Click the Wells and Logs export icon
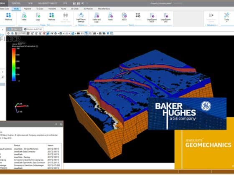 97,17
